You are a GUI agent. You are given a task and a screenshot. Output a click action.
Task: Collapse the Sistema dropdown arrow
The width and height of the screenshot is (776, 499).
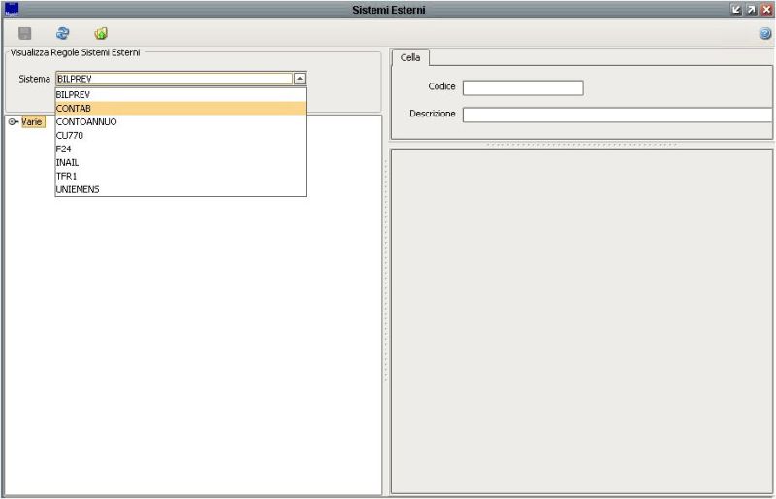point(300,79)
